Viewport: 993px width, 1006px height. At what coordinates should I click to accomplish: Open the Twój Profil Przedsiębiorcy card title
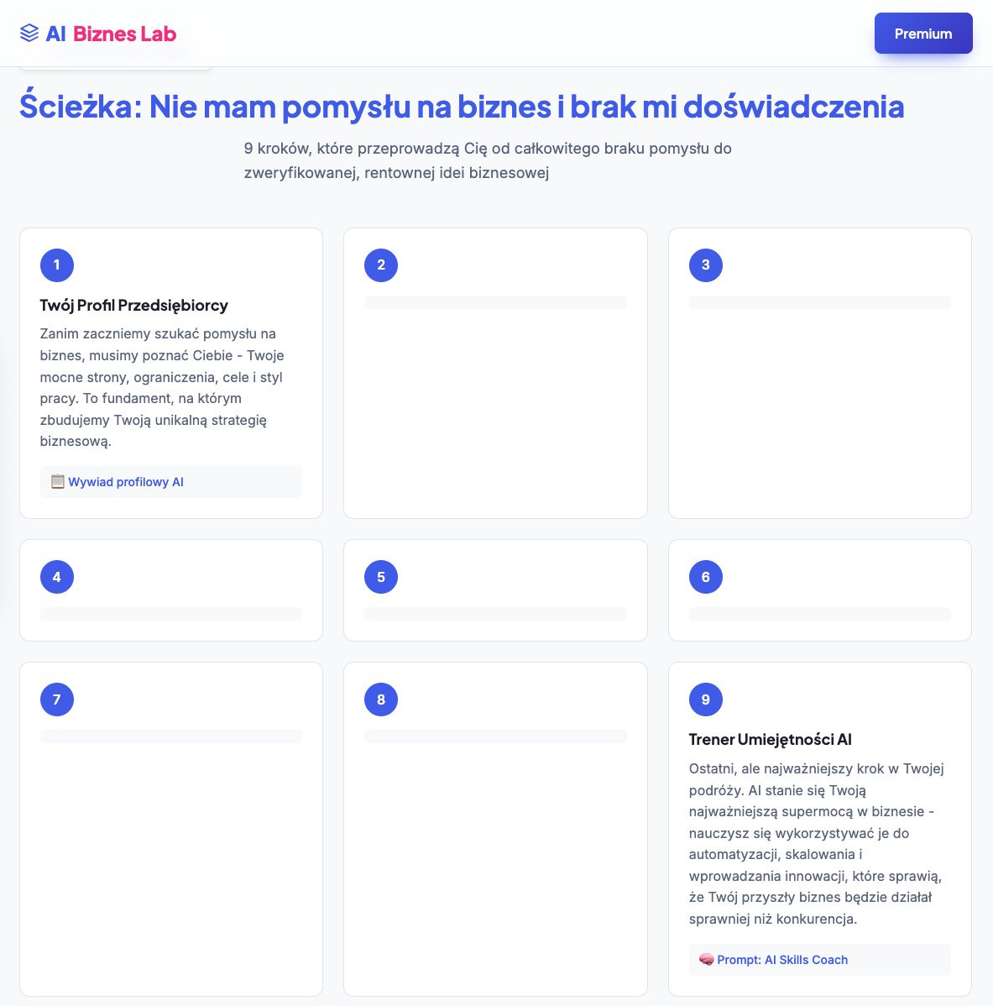(x=134, y=306)
